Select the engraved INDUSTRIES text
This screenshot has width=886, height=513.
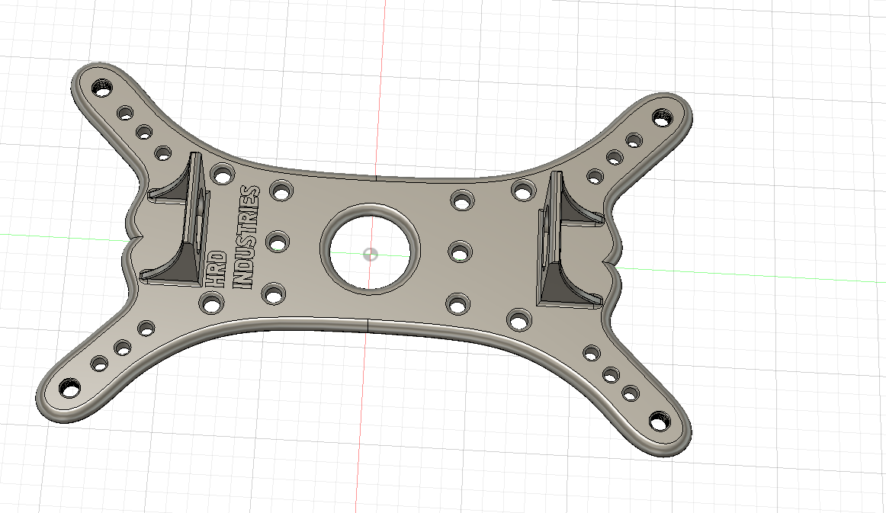[x=247, y=237]
